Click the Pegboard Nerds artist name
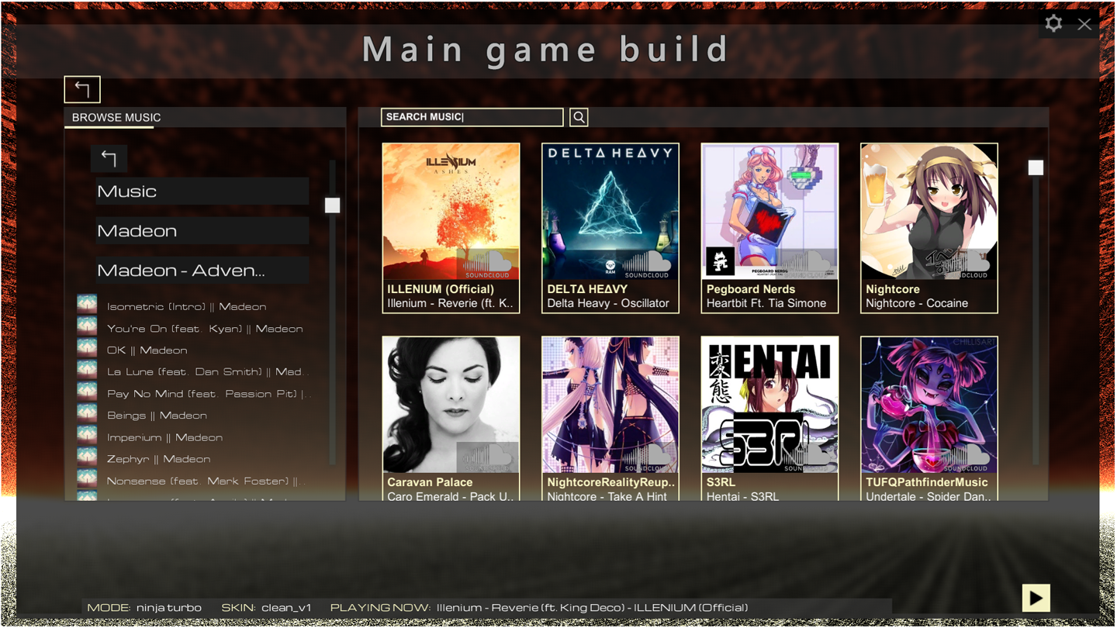The image size is (1117, 628). click(751, 289)
